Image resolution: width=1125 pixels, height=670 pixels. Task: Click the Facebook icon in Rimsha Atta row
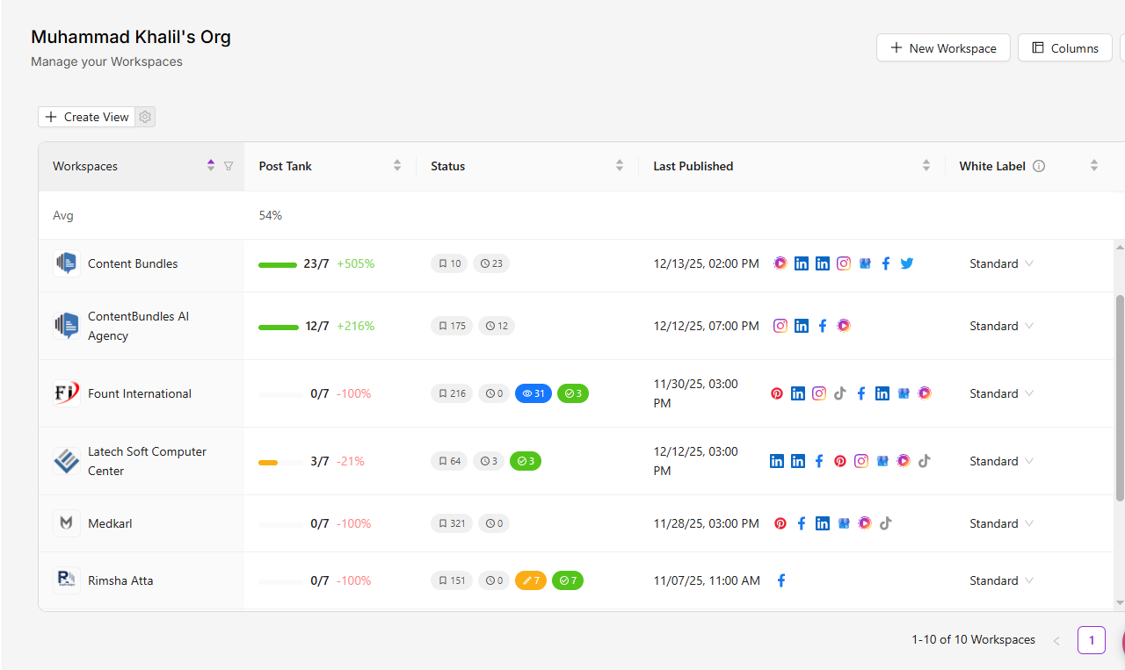781,580
